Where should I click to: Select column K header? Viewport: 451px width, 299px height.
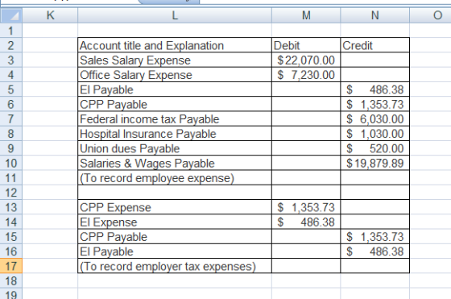point(50,15)
